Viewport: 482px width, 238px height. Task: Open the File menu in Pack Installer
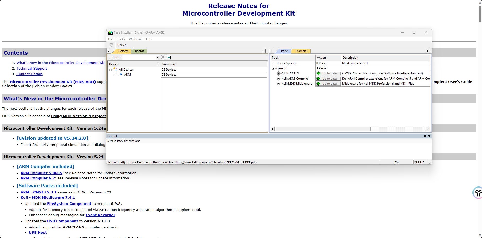(x=110, y=39)
